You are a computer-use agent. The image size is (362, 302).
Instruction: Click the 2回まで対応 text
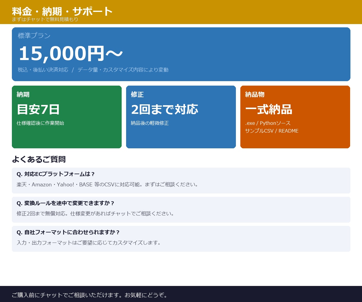tap(165, 109)
